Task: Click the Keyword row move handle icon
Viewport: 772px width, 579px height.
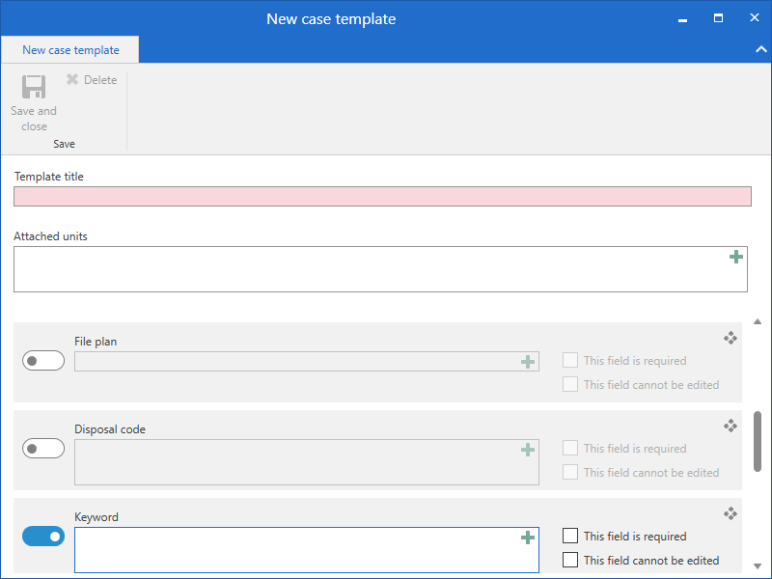Action: 731,513
